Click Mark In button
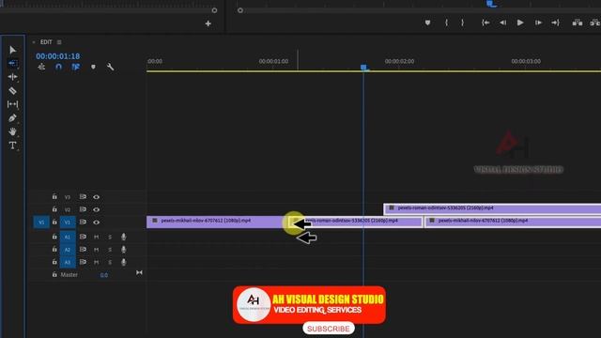The height and width of the screenshot is (338, 601). pyautogui.click(x=447, y=23)
